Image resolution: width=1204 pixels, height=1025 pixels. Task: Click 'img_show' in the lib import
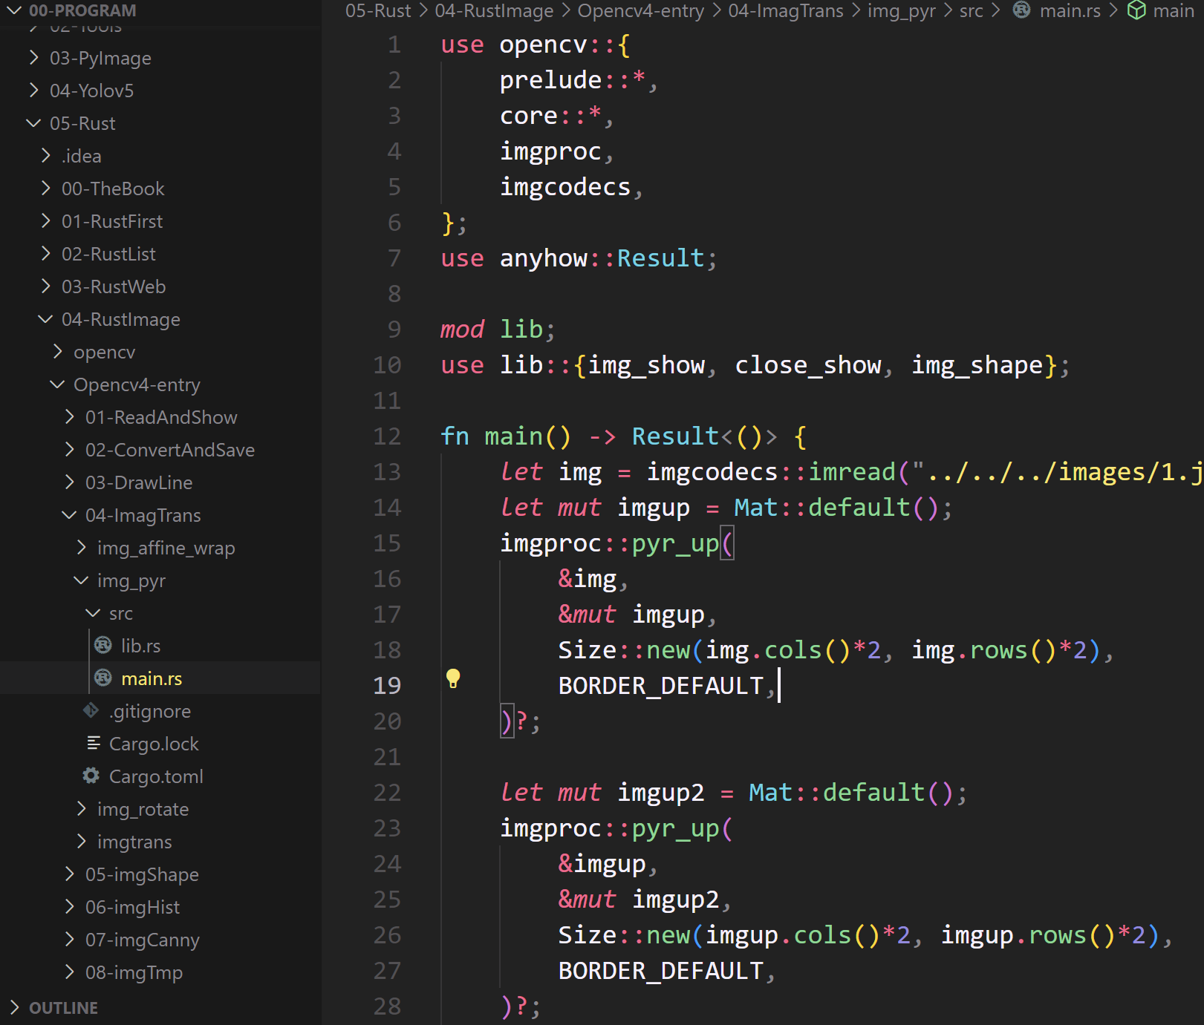coord(646,365)
